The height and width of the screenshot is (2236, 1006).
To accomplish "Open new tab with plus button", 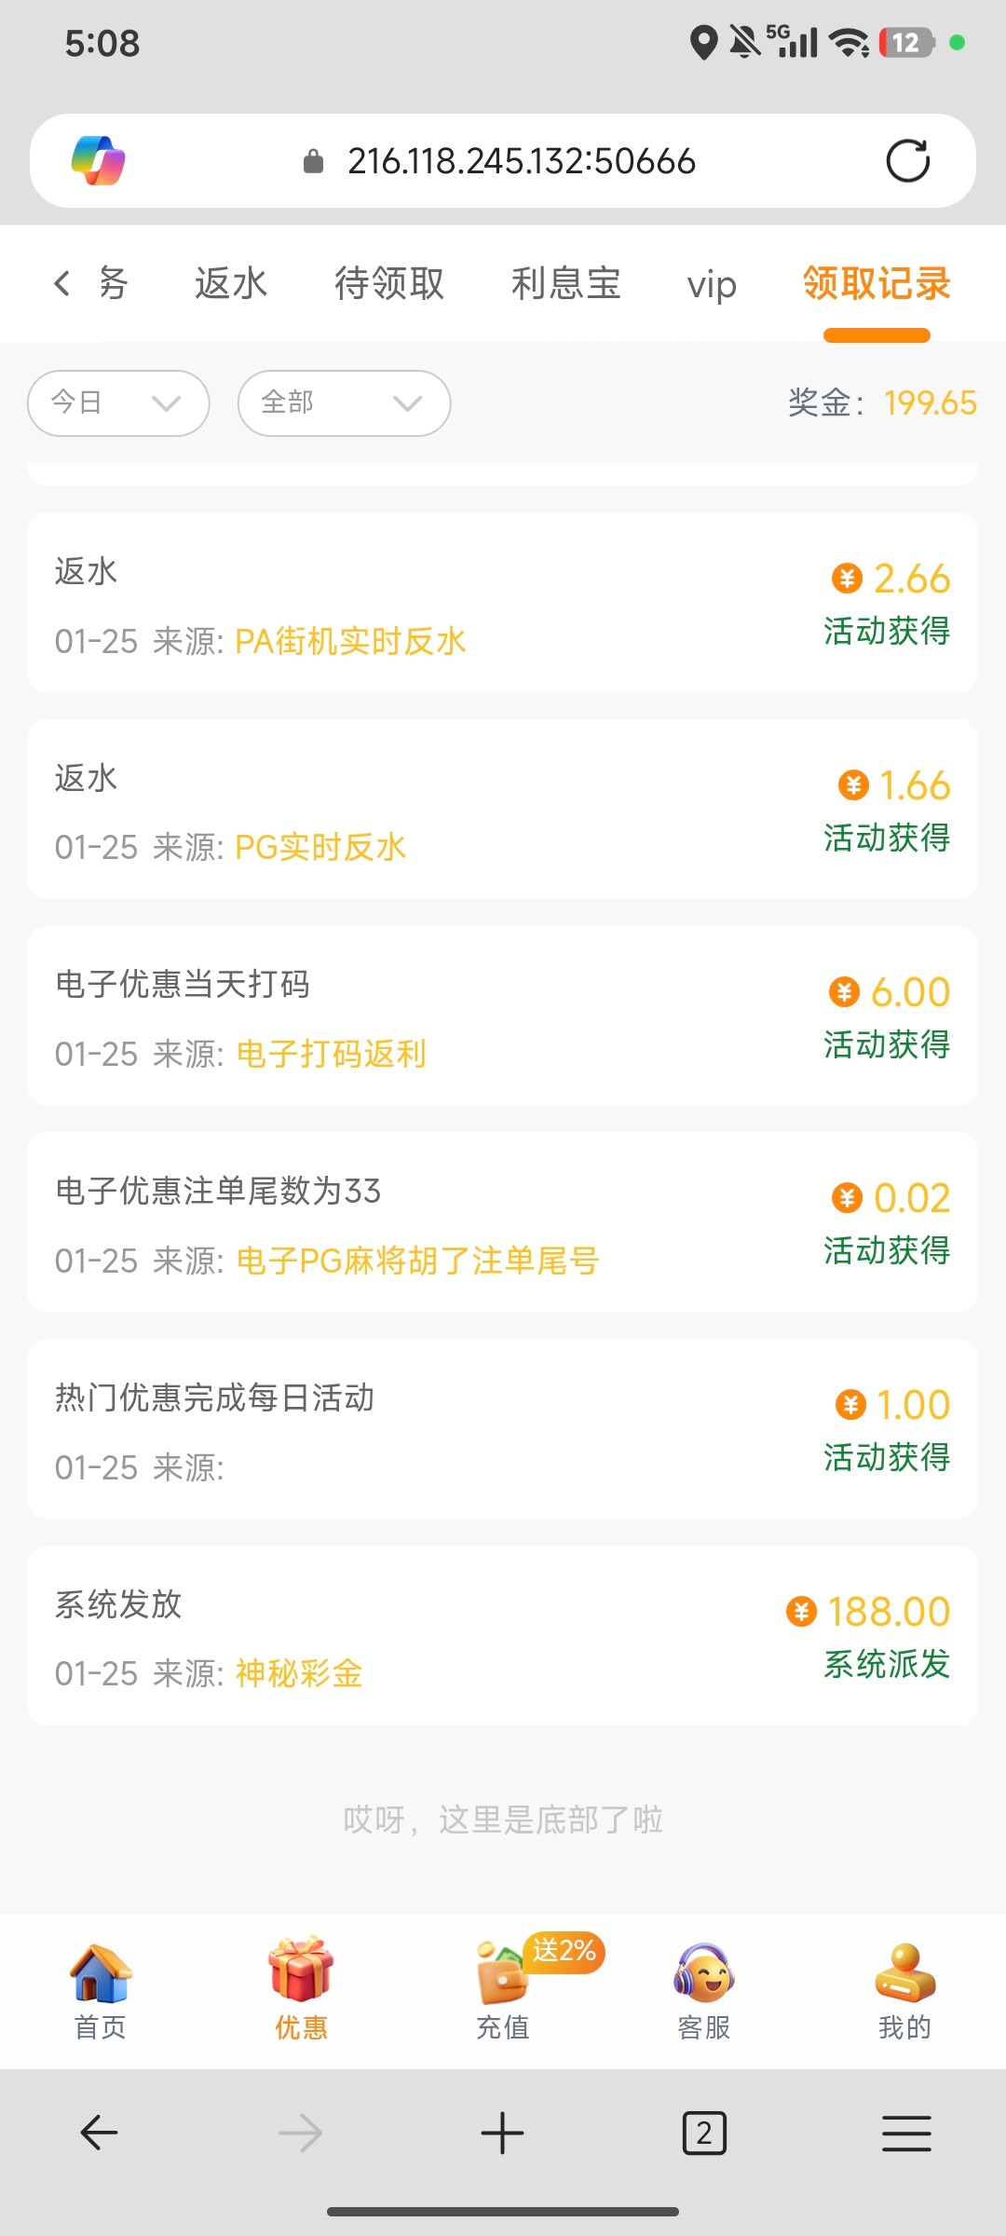I will pos(503,2133).
